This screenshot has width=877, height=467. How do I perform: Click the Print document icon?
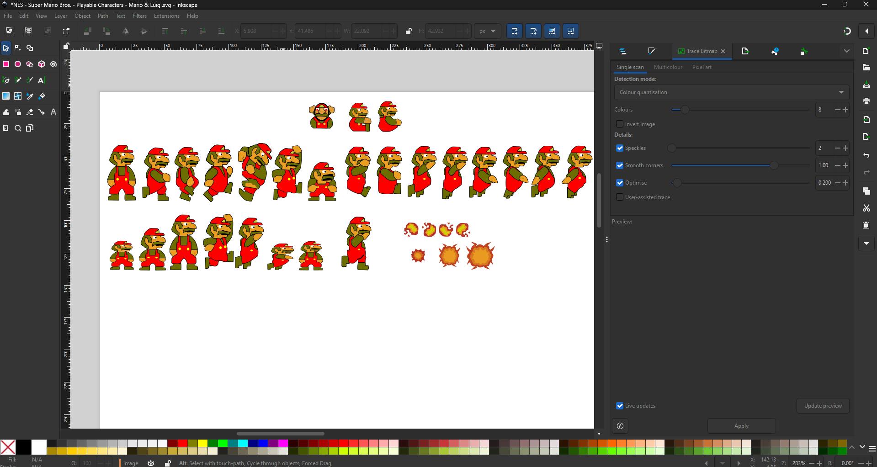point(866,101)
